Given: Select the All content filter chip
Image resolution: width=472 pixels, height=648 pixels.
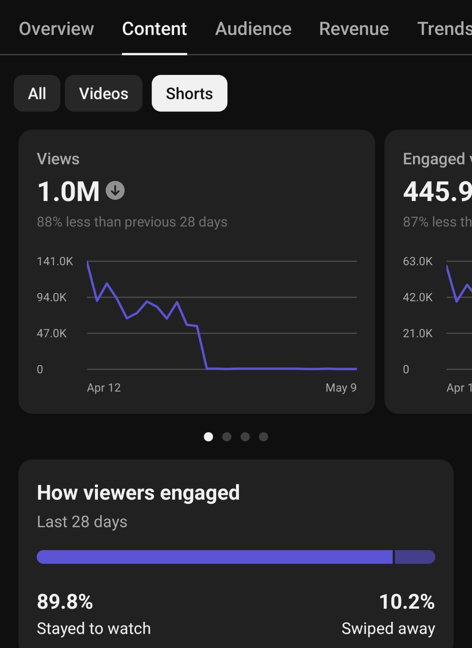Looking at the screenshot, I should pyautogui.click(x=37, y=93).
